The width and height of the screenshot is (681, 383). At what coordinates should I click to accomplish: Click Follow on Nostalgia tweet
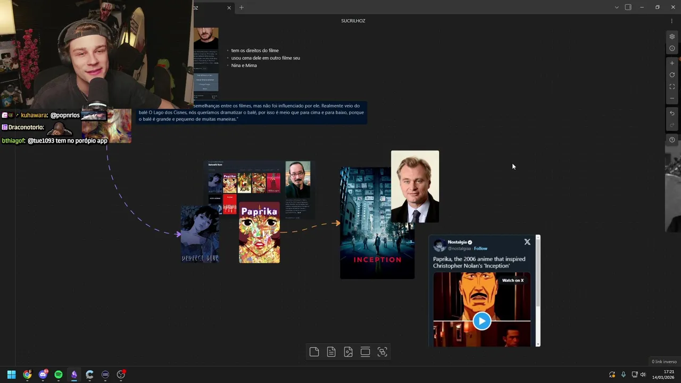(481, 248)
